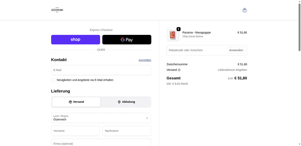Click the Panama - Maragogype product thumbnail
This screenshot has height=146, width=301.
click(173, 35)
